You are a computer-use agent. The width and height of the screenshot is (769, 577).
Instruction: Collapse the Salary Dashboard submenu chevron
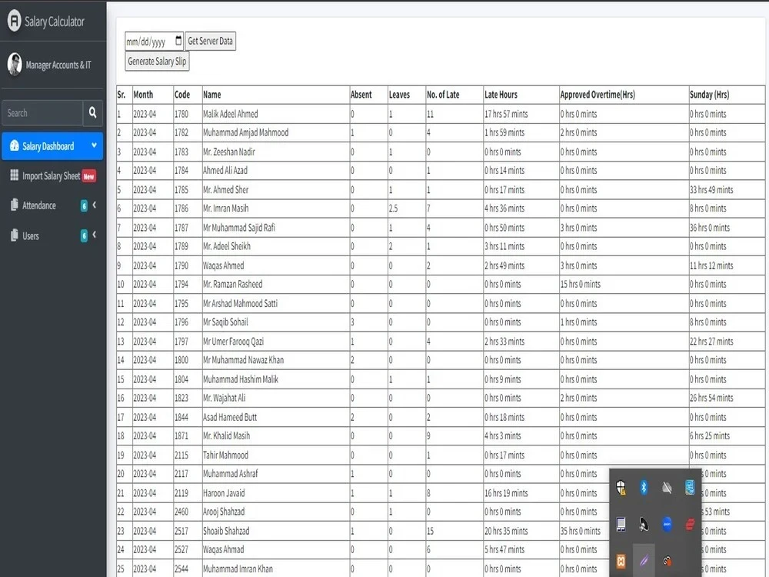pos(94,145)
